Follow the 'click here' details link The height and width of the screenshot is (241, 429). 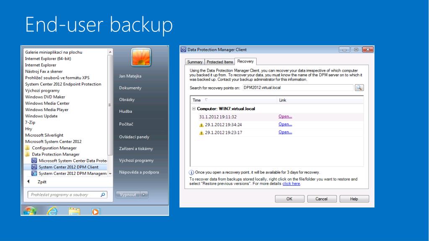coord(291,184)
